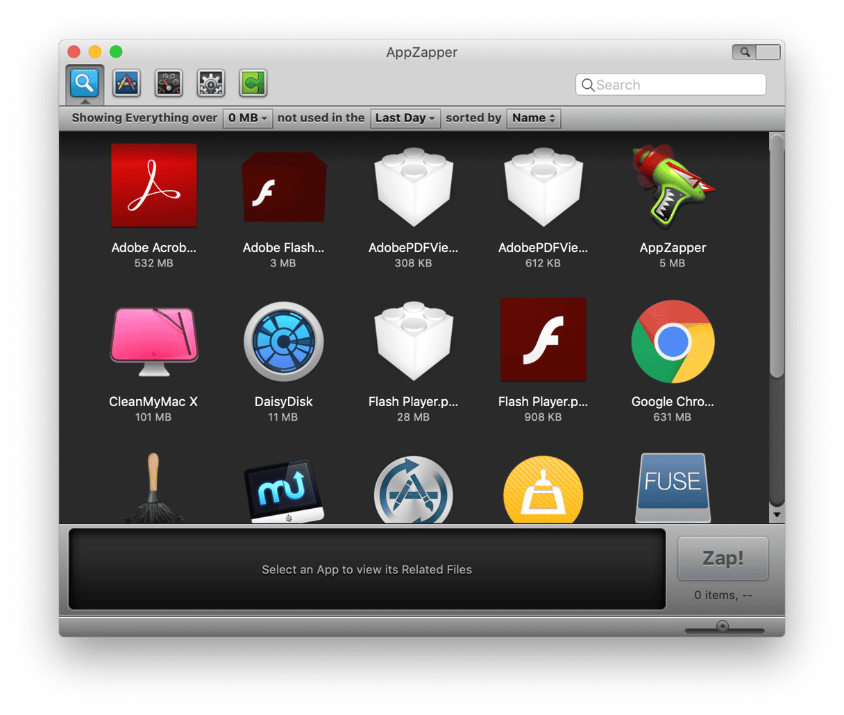Select the Adobe Acrobat app icon
844x715 pixels.
pos(153,186)
